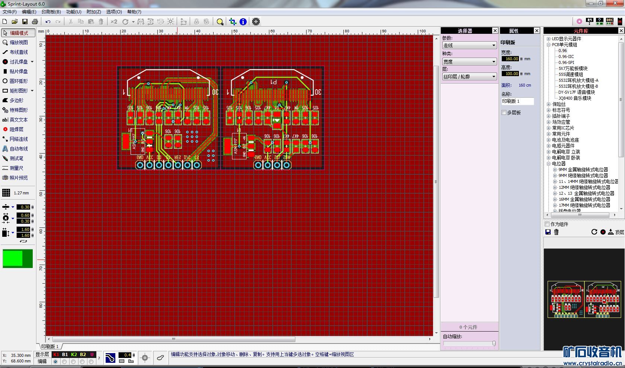Click the x2 duplicate toolbar icon
625x368 pixels.
(x=114, y=22)
